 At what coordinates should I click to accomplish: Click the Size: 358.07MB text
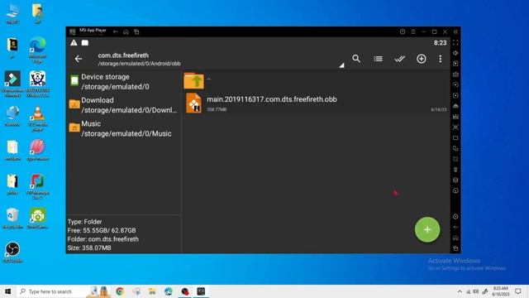(x=89, y=248)
